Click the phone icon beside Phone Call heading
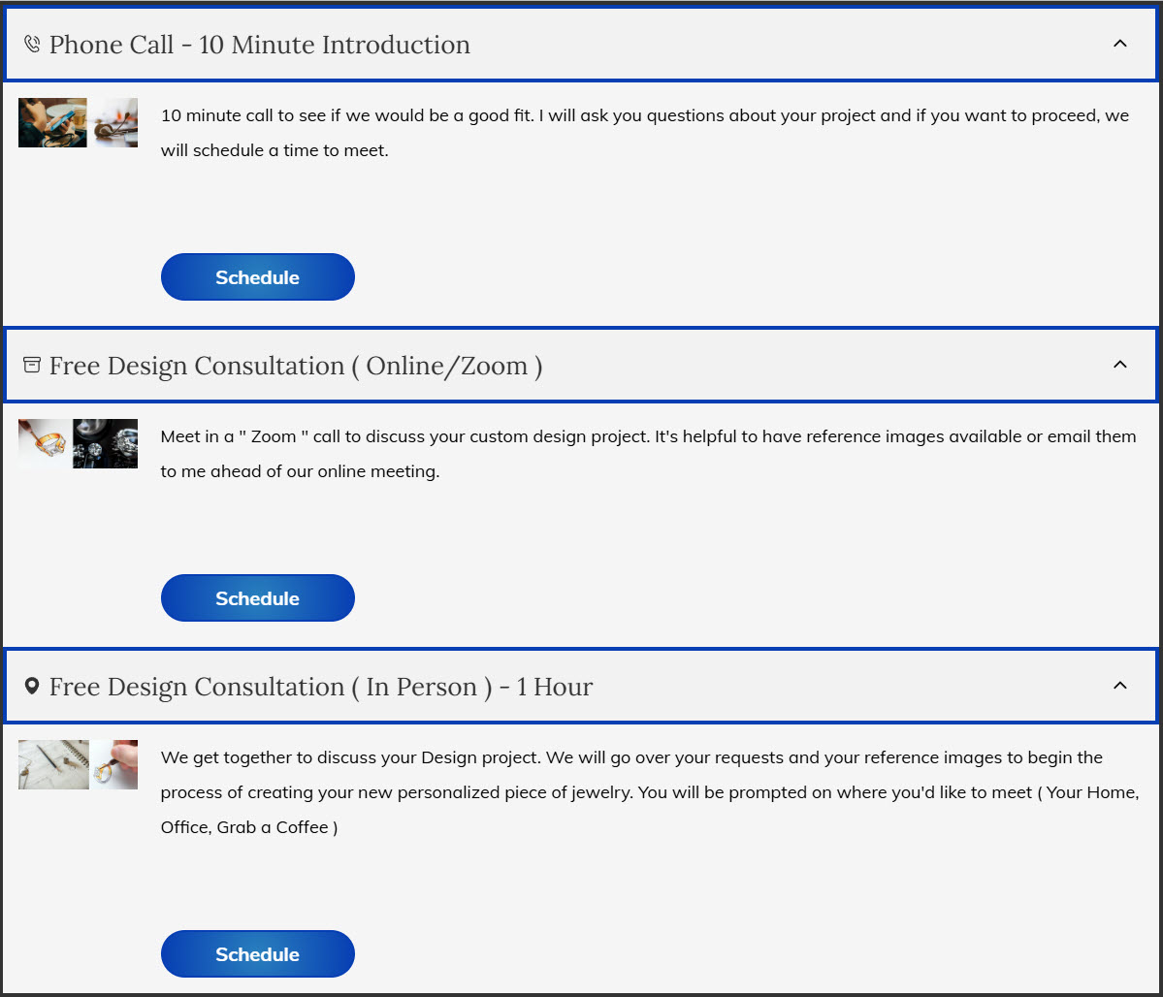The width and height of the screenshot is (1163, 997). click(32, 45)
